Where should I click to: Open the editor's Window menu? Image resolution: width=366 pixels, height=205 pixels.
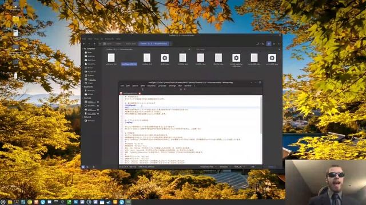click(188, 86)
